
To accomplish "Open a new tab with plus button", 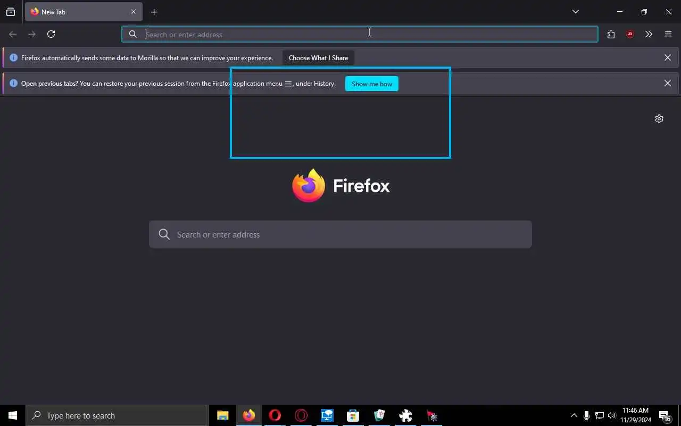I will tap(154, 12).
